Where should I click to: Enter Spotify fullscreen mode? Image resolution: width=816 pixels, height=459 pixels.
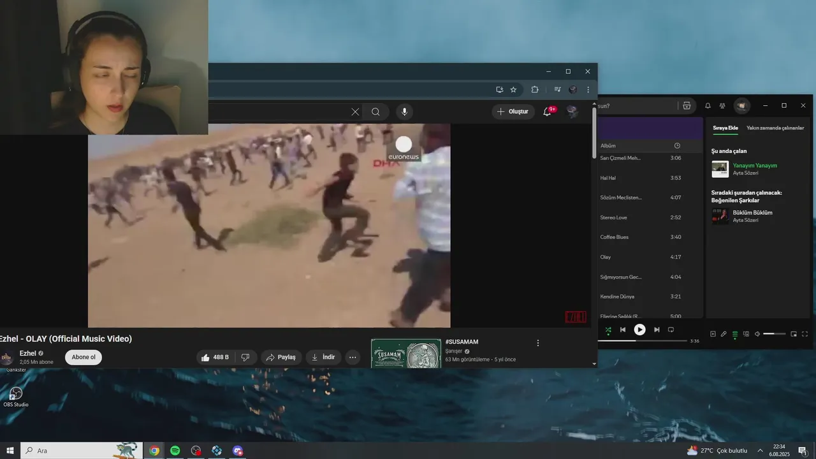(805, 334)
